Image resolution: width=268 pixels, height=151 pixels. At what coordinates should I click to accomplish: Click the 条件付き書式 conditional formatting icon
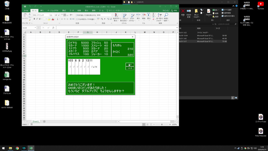(116, 15)
